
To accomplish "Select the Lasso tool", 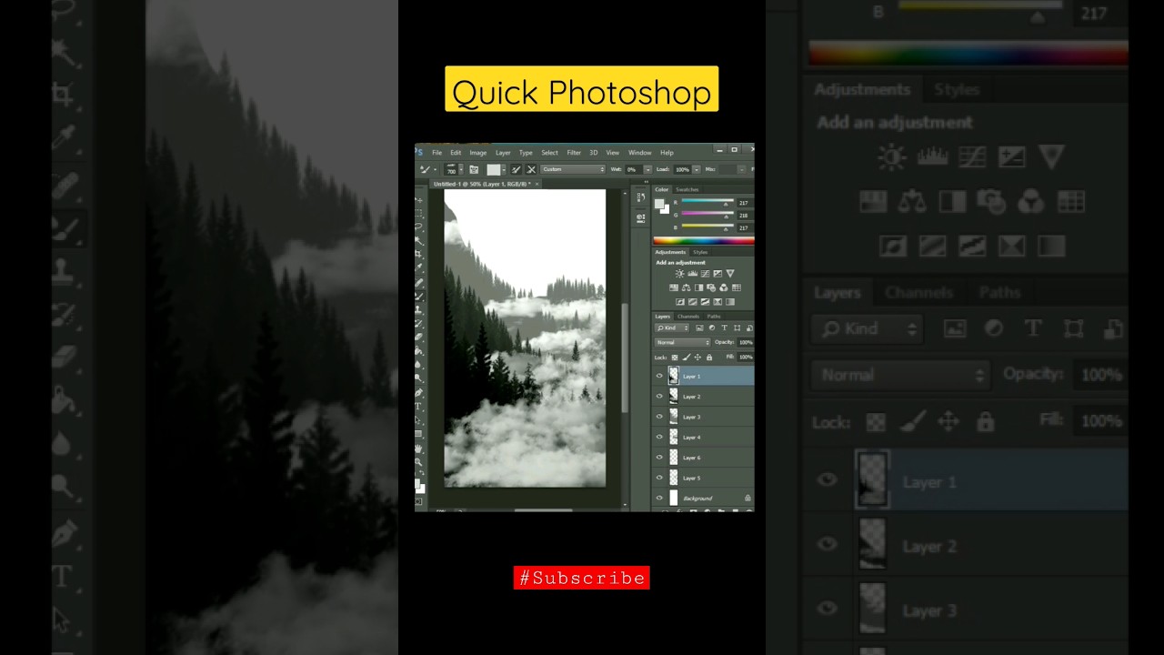I will pyautogui.click(x=419, y=227).
